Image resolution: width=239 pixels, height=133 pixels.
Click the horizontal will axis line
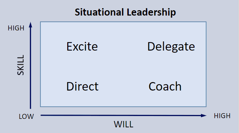click(x=121, y=116)
